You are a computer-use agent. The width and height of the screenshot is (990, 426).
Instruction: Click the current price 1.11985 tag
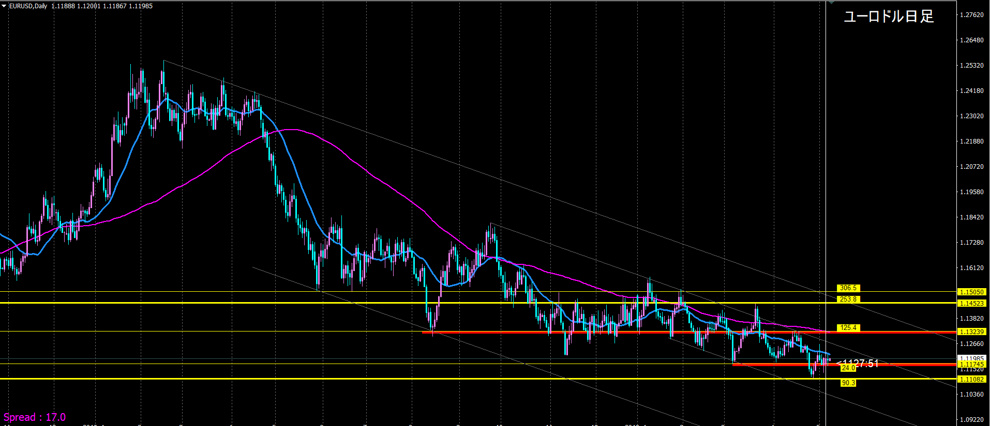click(x=972, y=358)
